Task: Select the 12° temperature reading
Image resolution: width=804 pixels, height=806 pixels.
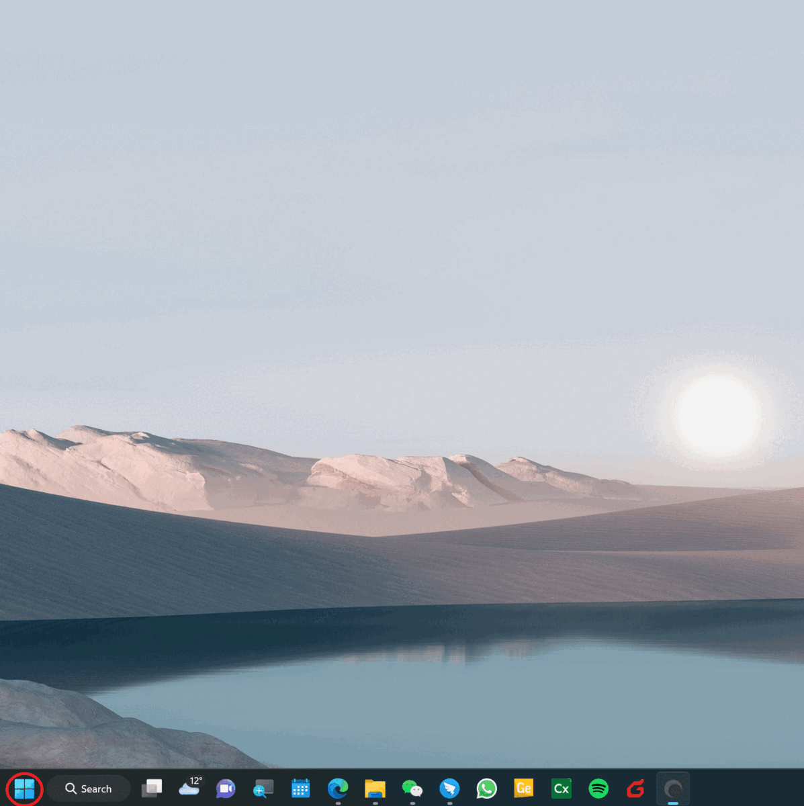Action: [196, 781]
